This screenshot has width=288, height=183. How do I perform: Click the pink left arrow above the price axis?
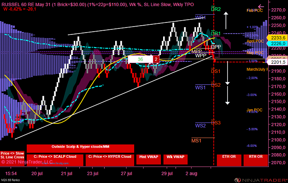(x=261, y=7)
